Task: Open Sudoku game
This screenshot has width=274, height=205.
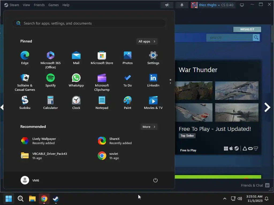Action: [x=25, y=103]
